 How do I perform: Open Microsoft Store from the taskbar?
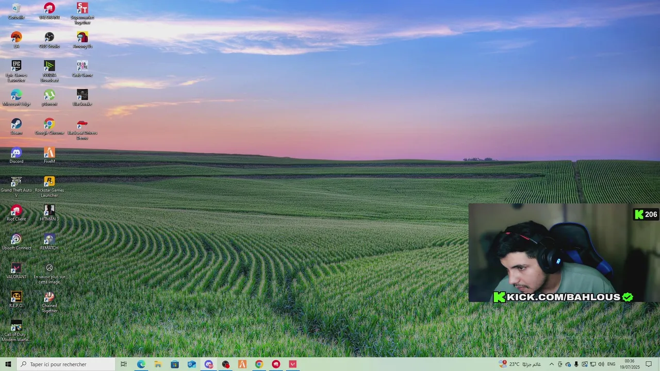(x=175, y=364)
